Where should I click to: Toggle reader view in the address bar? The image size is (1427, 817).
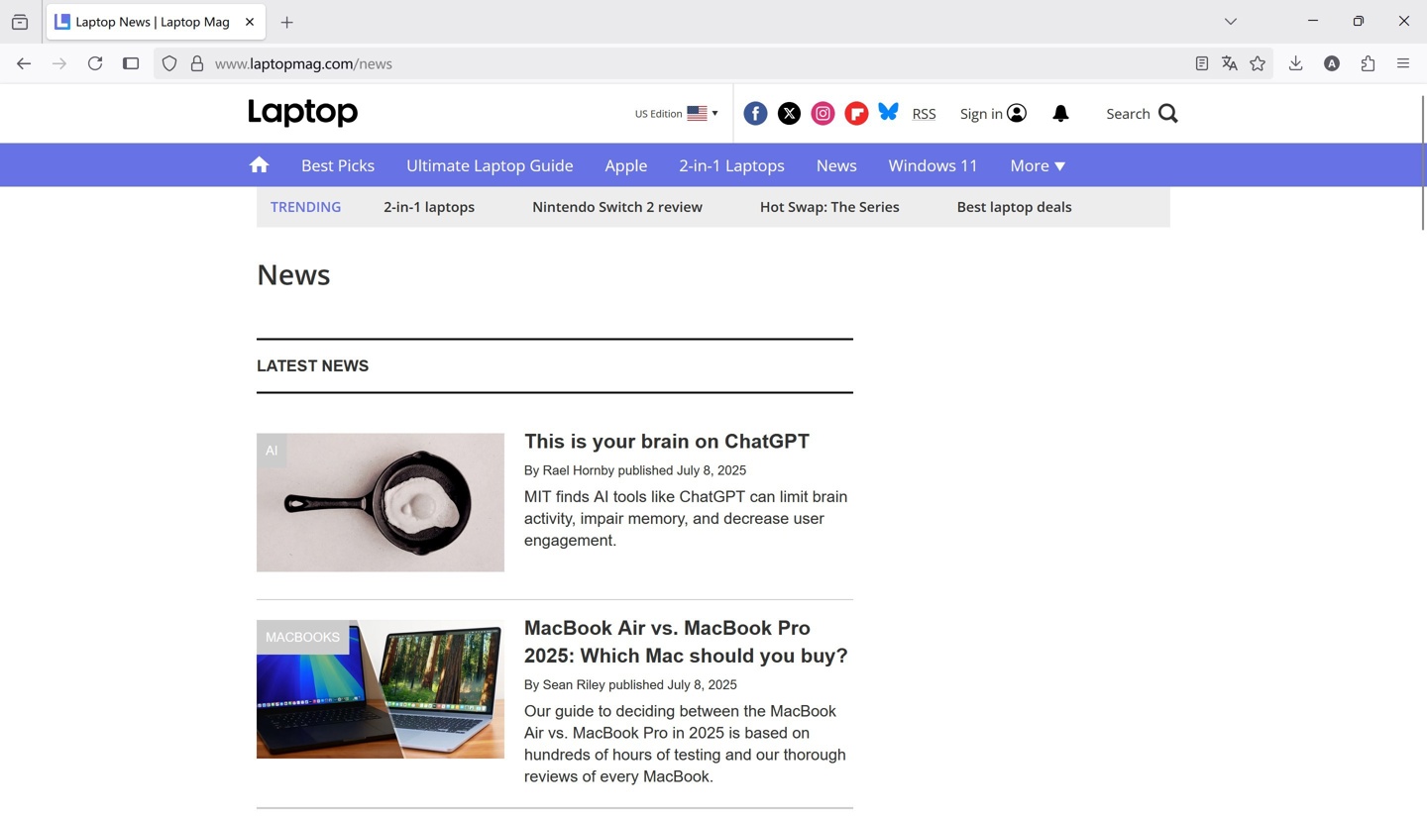[x=1201, y=63]
